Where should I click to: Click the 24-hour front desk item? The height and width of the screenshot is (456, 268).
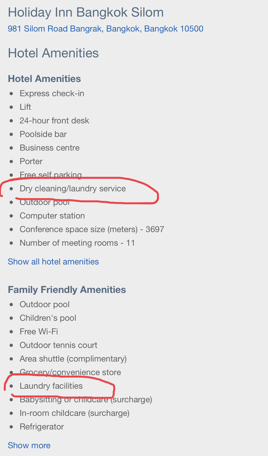click(54, 120)
